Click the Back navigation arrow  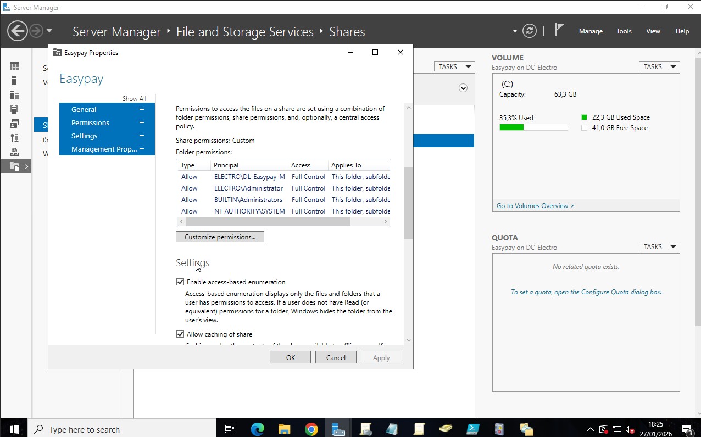point(18,31)
